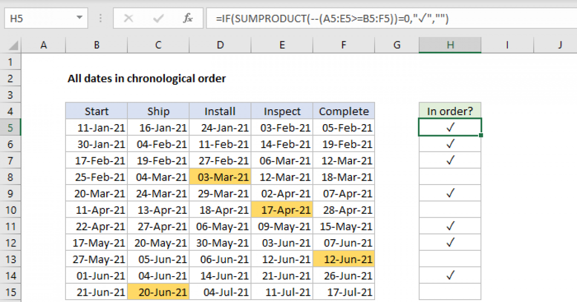Select row 8 header
The height and width of the screenshot is (302, 577).
click(11, 176)
